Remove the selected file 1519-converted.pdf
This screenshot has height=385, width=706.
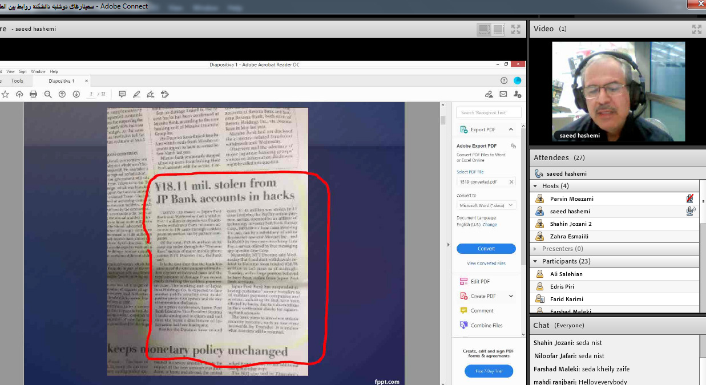pos(511,182)
